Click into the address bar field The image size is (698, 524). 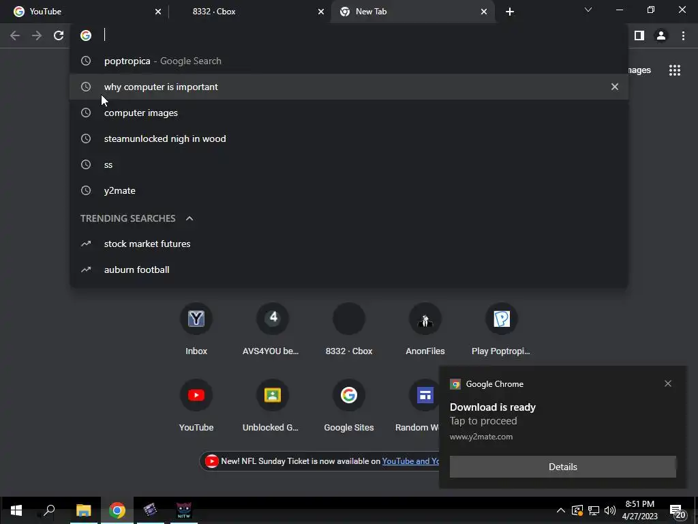pos(349,35)
